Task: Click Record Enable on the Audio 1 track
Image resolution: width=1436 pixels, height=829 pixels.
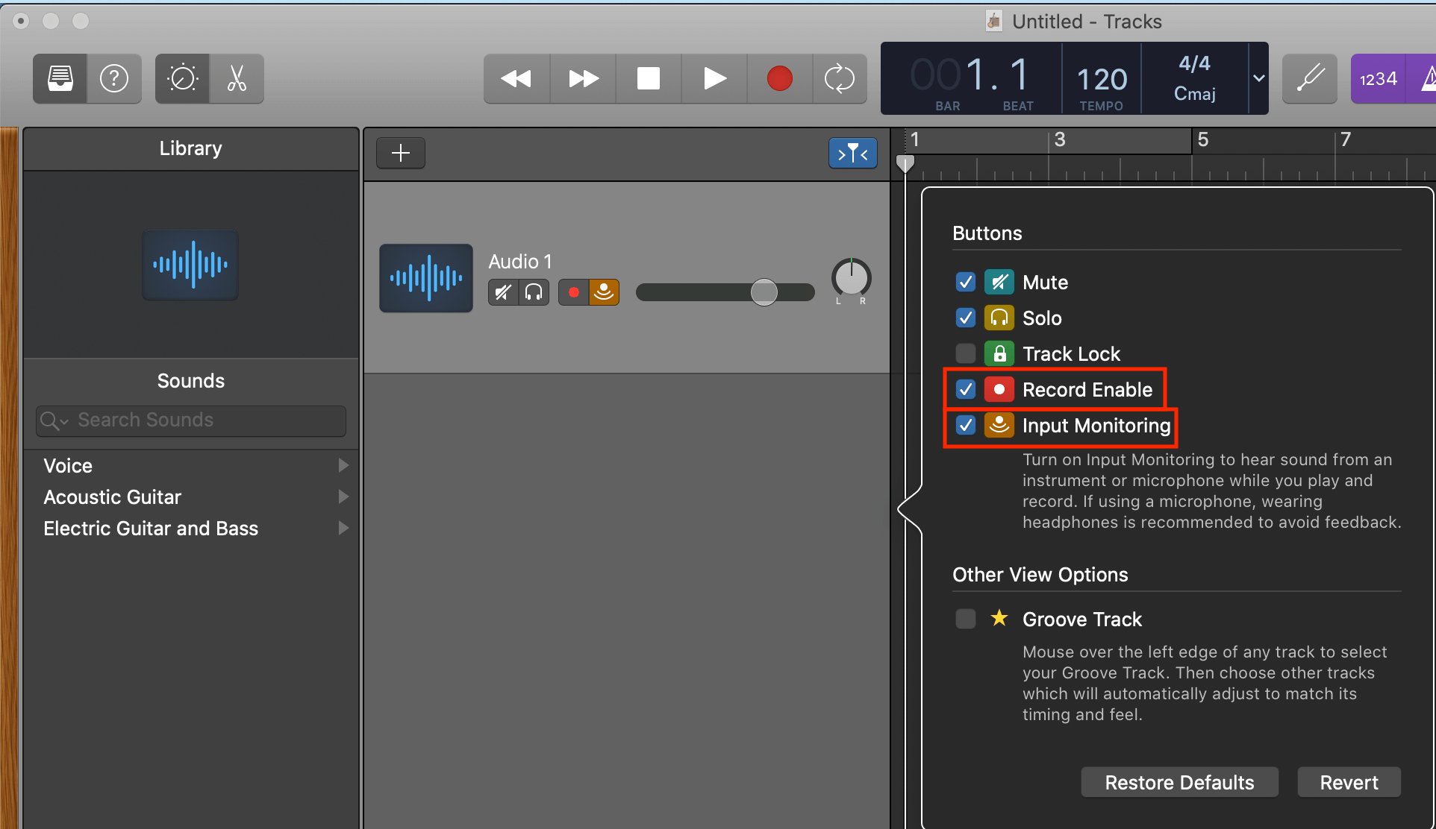Action: [x=573, y=292]
